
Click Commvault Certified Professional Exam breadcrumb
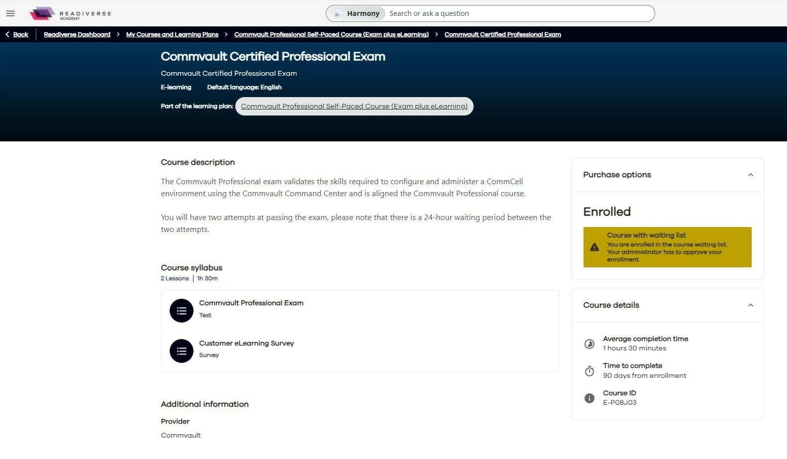point(503,34)
